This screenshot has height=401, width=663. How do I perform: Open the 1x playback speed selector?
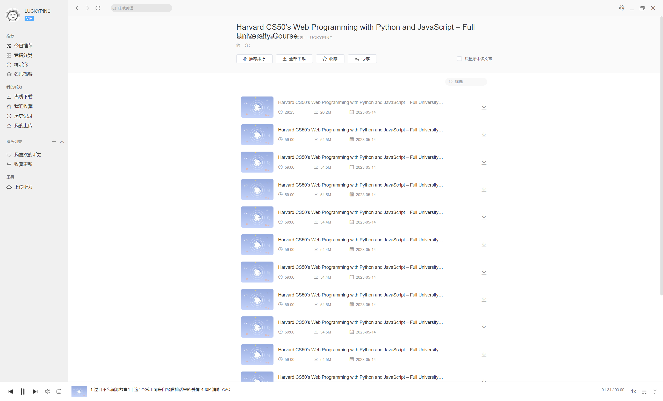click(633, 391)
